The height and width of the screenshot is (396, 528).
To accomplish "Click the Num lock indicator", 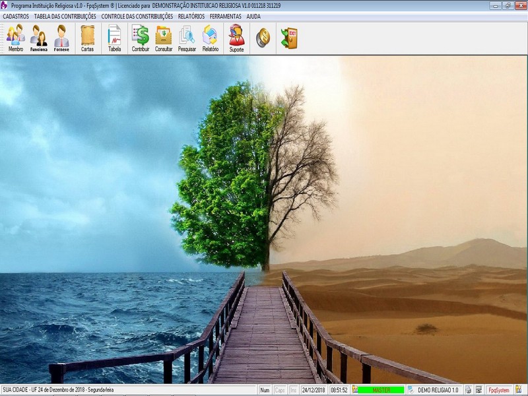I will (265, 390).
